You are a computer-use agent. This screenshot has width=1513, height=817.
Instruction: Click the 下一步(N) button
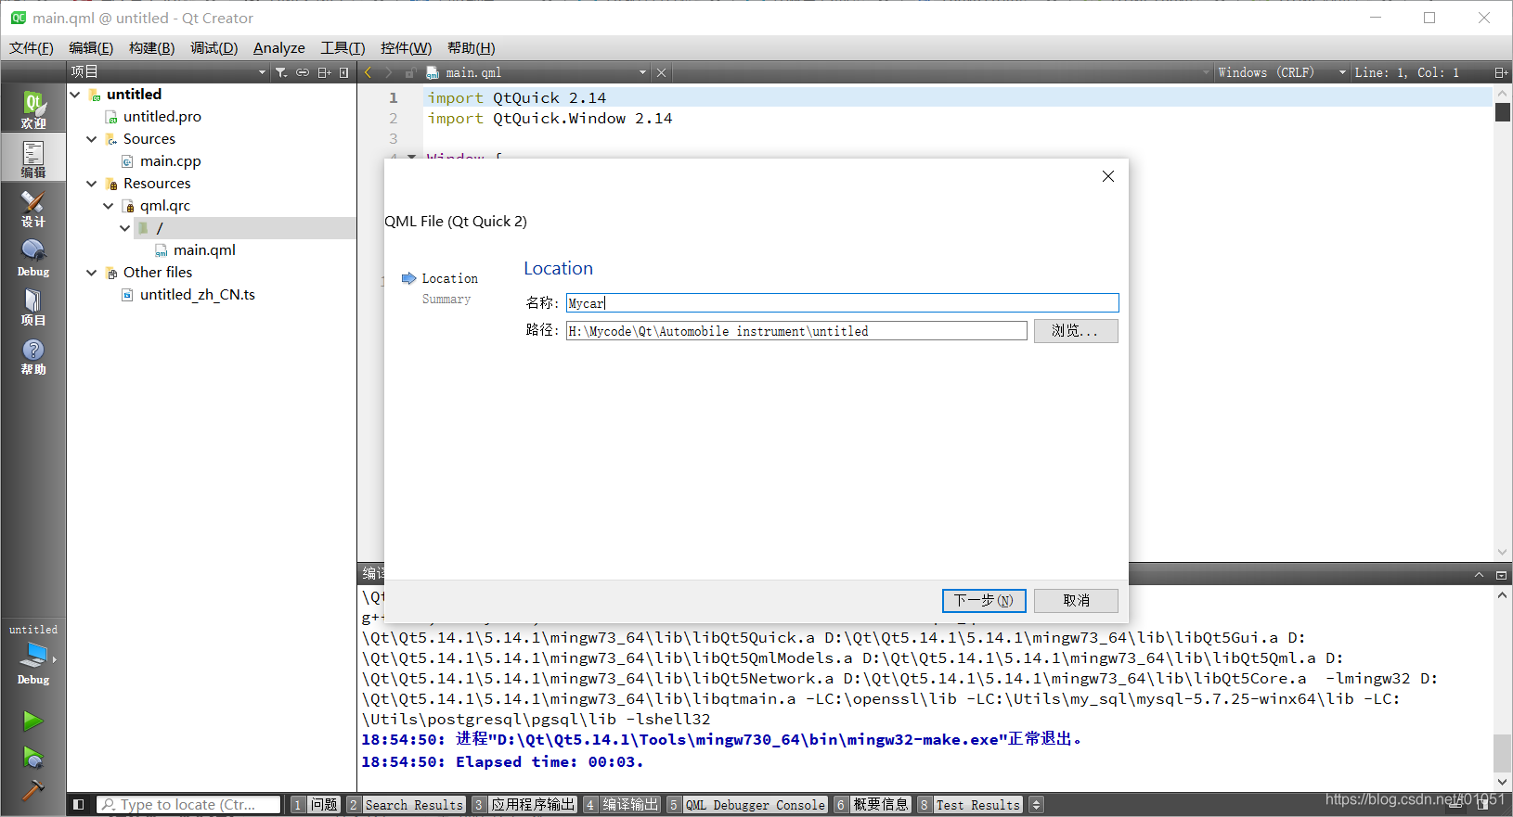tap(984, 601)
